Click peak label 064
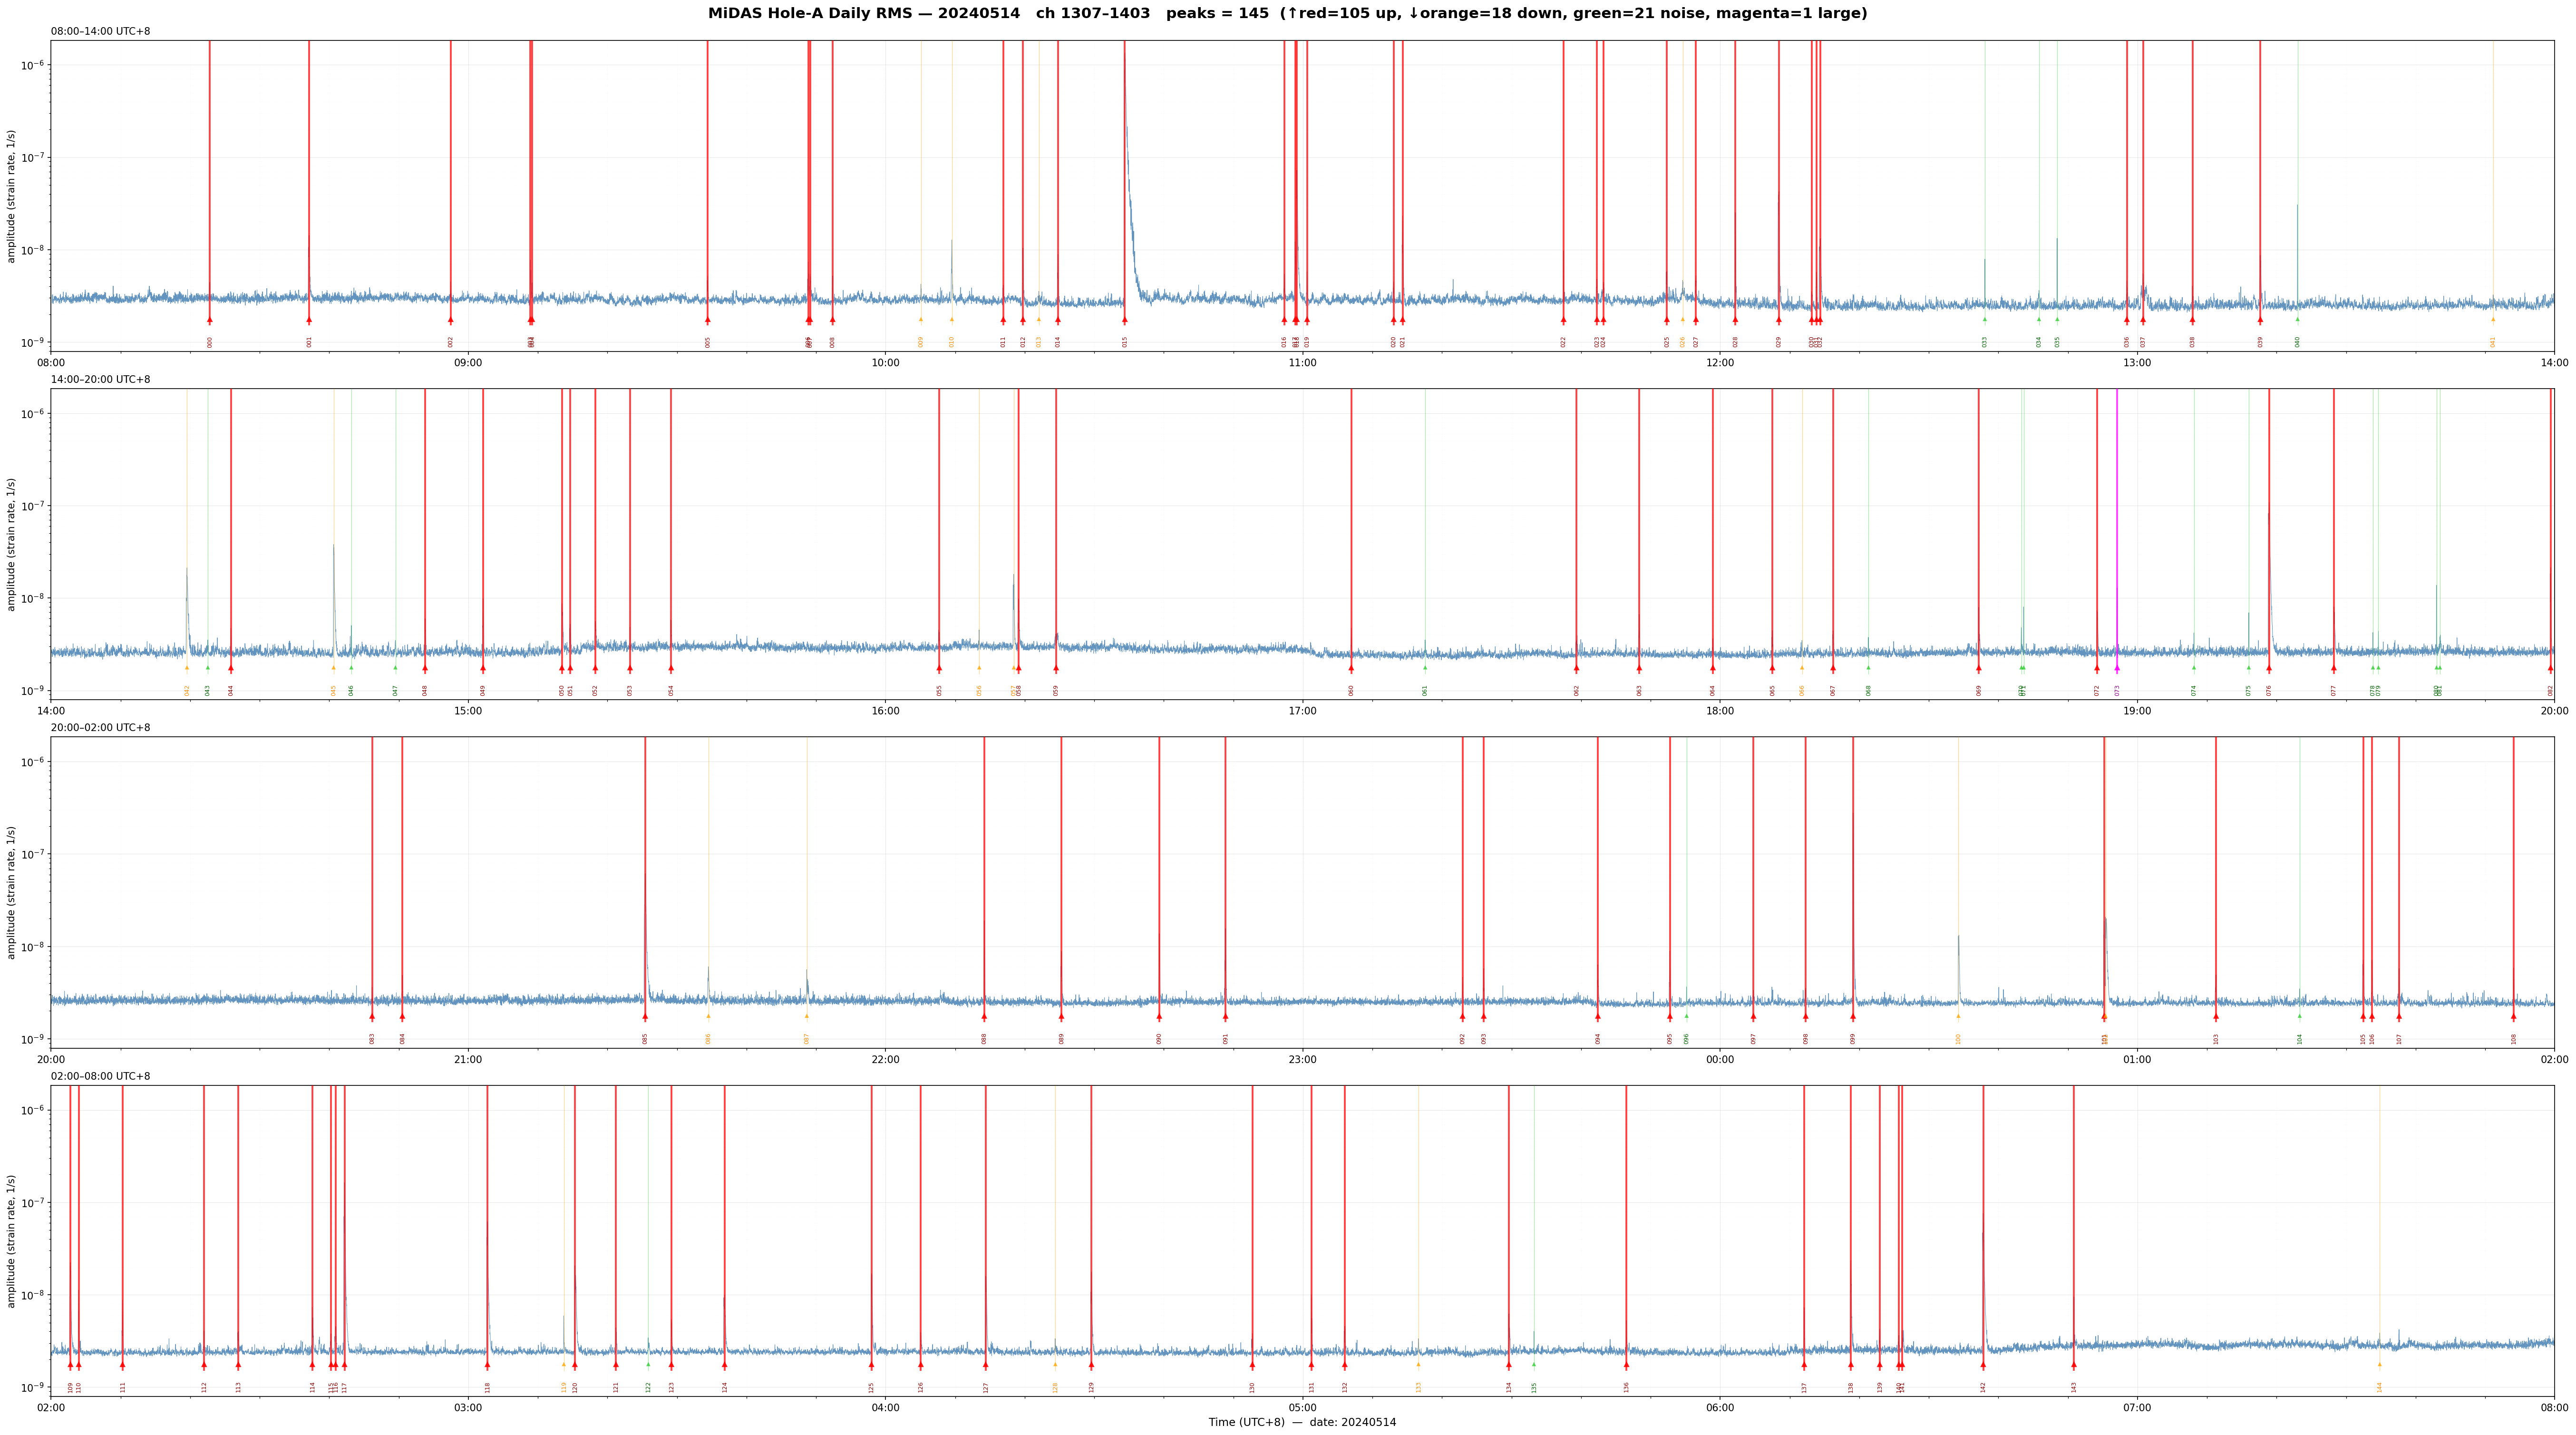Viewport: 2576px width, 1435px height. (1713, 690)
